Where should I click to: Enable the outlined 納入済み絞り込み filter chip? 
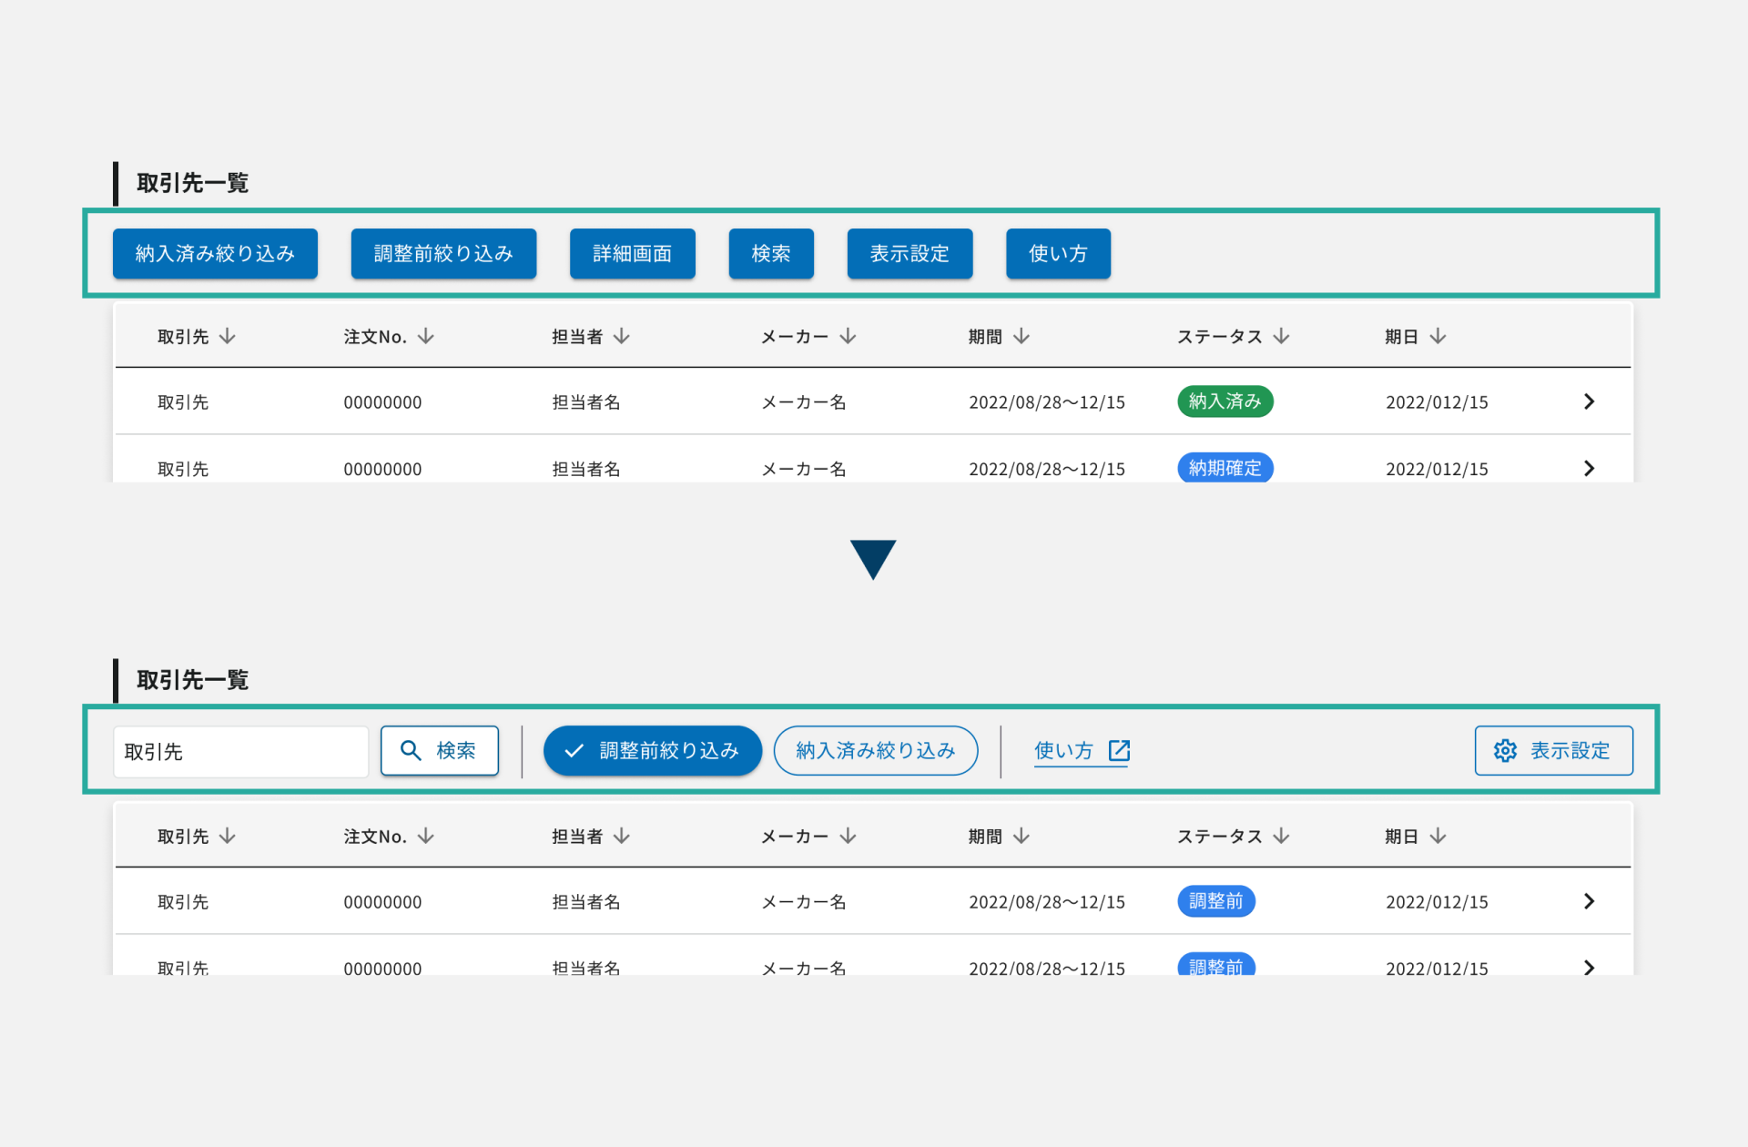point(875,751)
